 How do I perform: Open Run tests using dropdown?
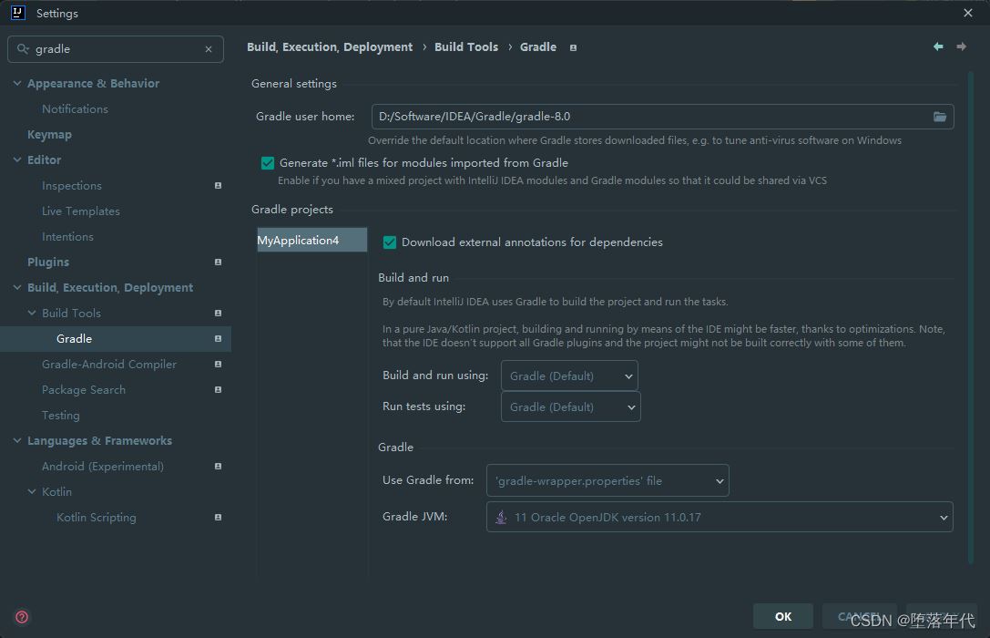tap(571, 406)
